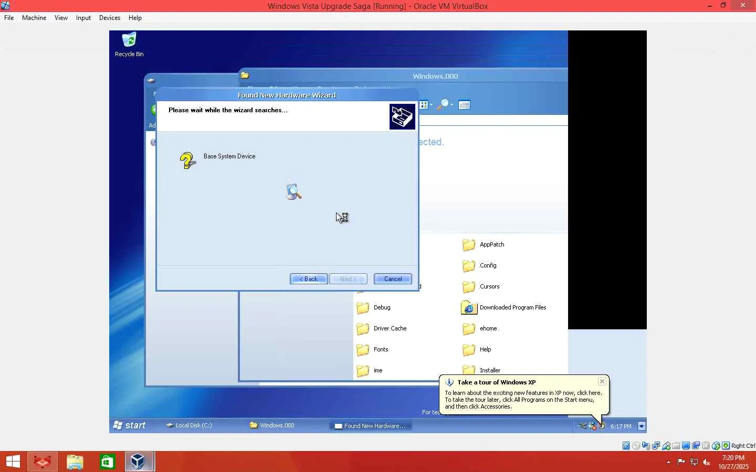The height and width of the screenshot is (472, 756).
Task: Open the Downloaded Program Files folder
Action: (x=503, y=307)
